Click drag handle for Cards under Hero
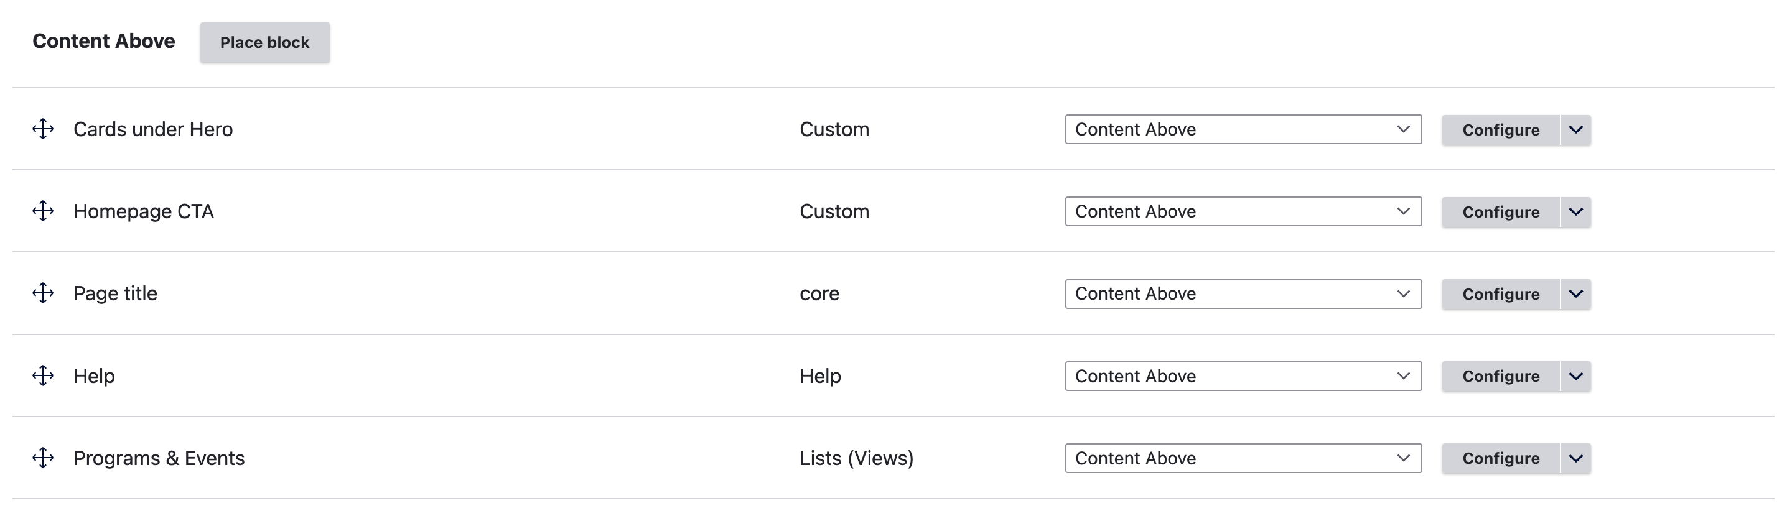The image size is (1787, 516). 43,129
